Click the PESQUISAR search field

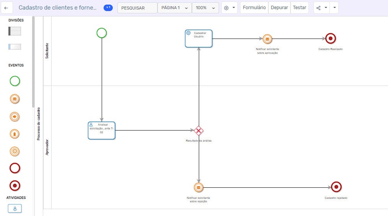pyautogui.click(x=137, y=8)
